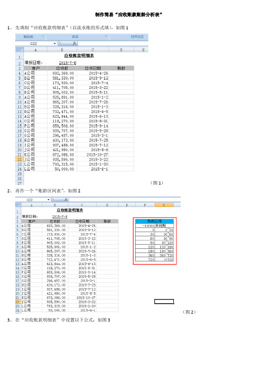
Task: Click the 账龄 header cell in figure 2
Action: (x=107, y=221)
